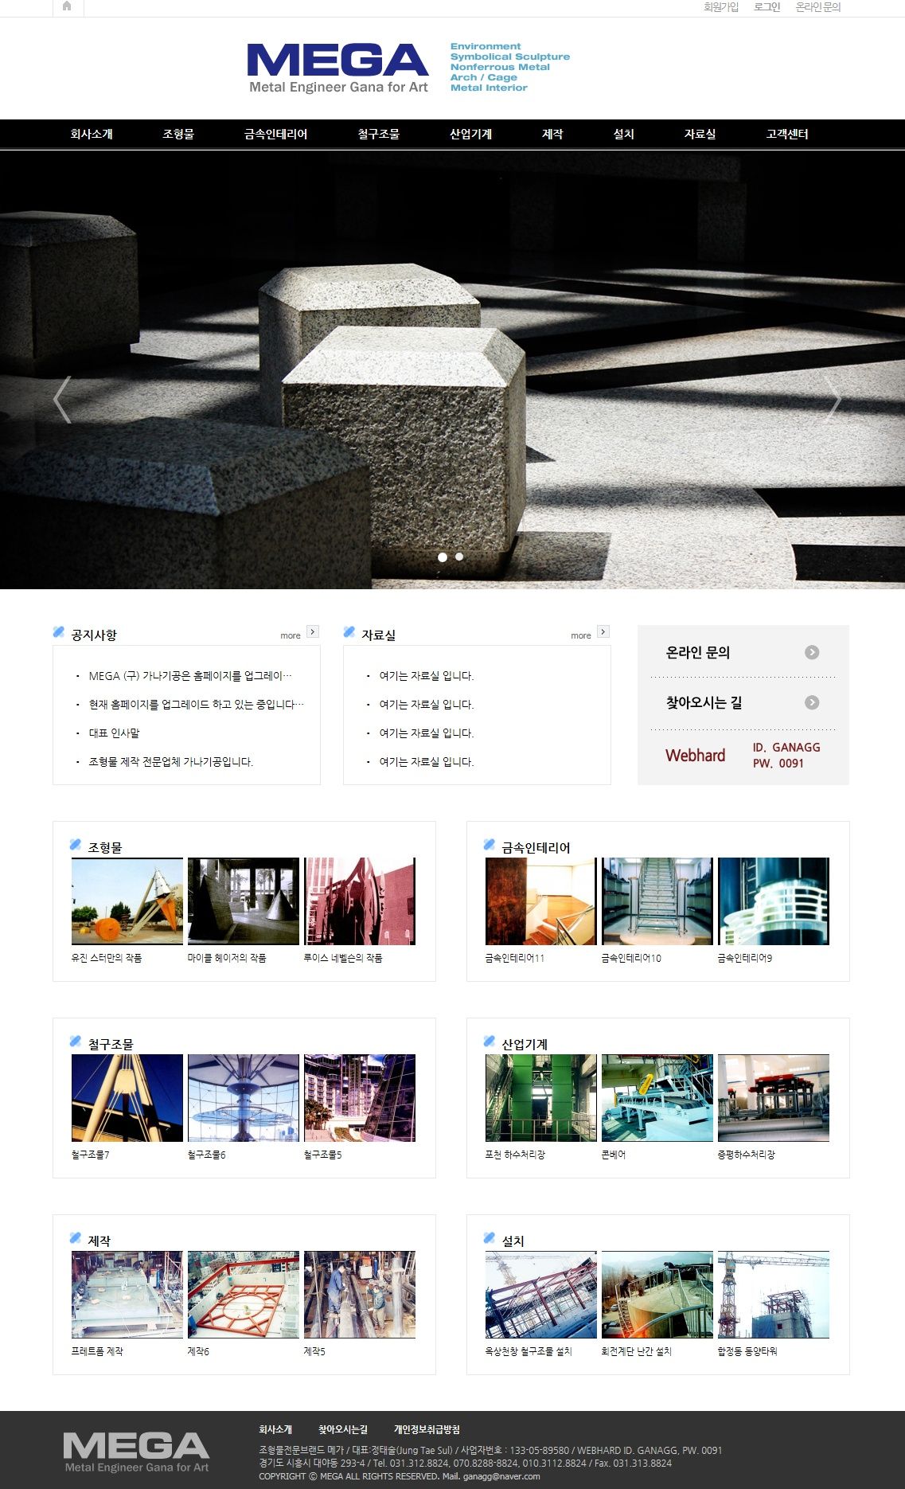Advance slideshow with right arrow

pos(833,399)
